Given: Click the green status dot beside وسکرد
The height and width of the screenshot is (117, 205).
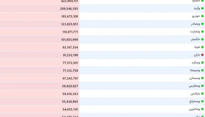Looking at the screenshot, I should point(202,63).
